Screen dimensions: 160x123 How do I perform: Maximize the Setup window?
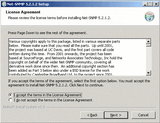150,4
